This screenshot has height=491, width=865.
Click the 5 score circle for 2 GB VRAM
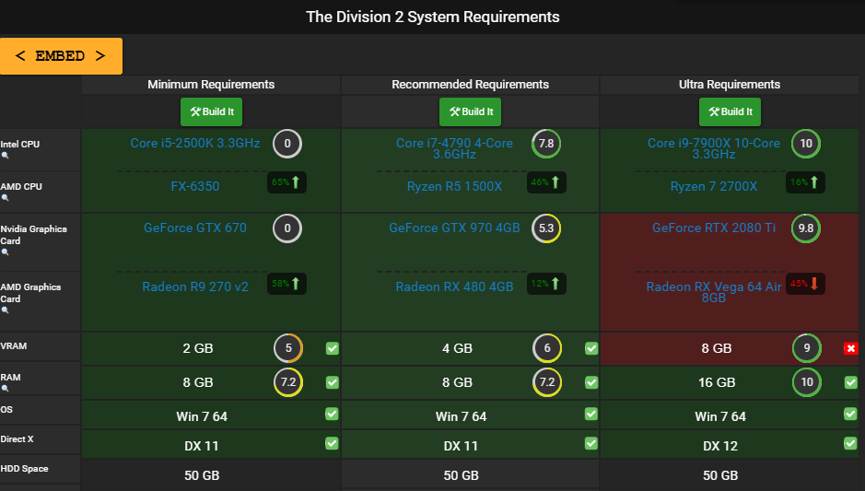288,348
